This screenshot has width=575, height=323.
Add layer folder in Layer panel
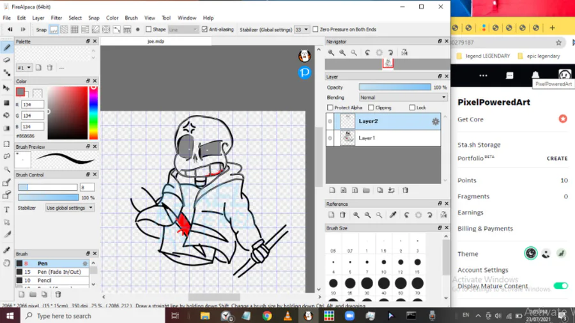pos(366,190)
